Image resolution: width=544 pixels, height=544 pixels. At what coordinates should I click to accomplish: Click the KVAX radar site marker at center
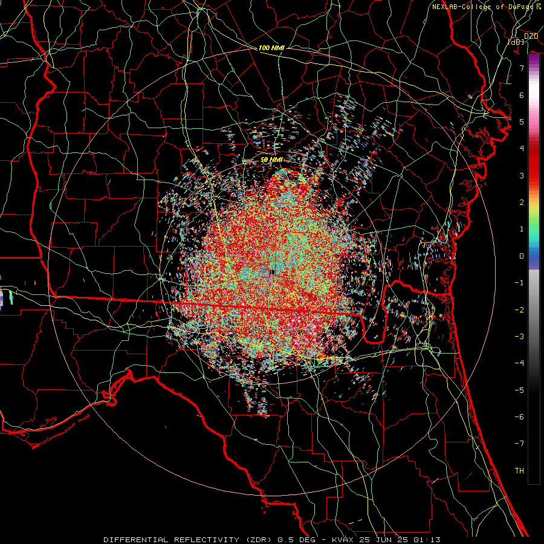pos(273,273)
